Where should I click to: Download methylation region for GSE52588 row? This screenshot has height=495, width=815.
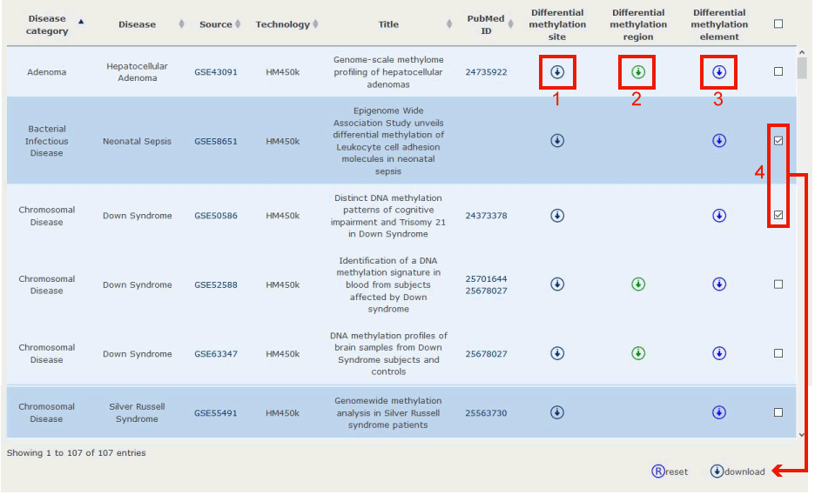638,284
